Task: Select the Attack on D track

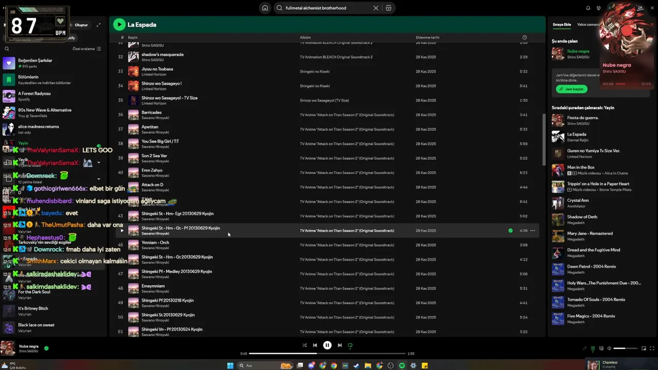Action: 327,187
